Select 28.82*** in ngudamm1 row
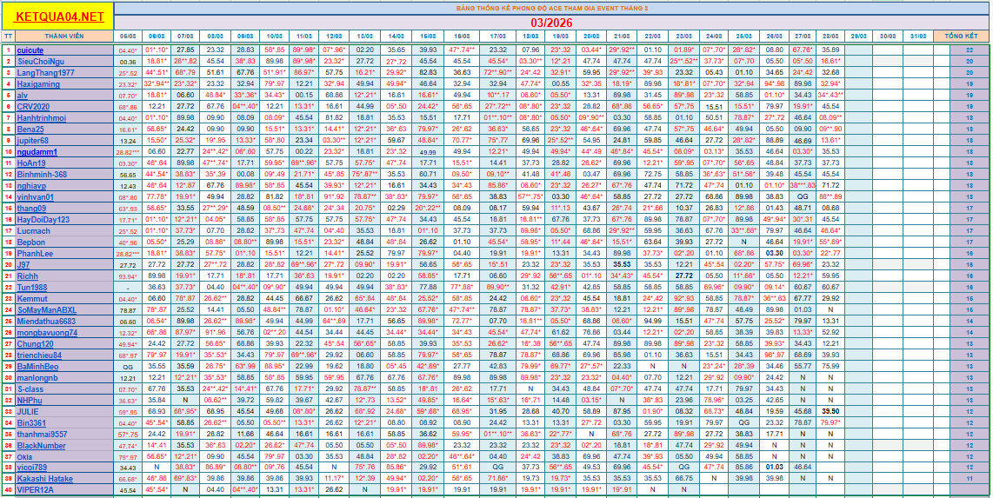This screenshot has width=993, height=498. coord(128,152)
